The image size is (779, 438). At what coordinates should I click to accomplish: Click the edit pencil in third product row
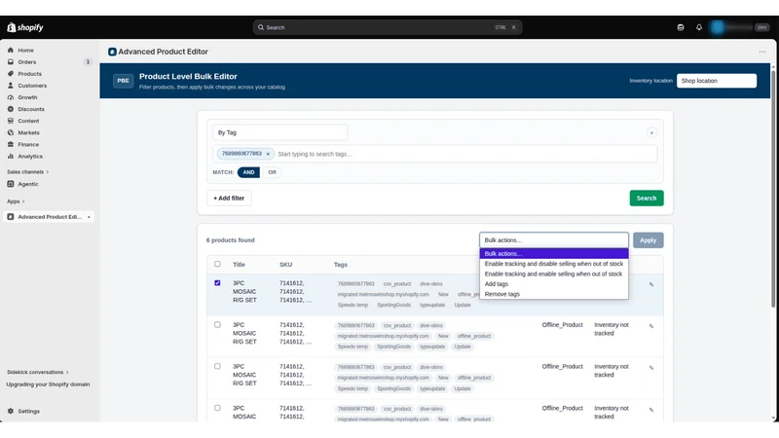point(651,368)
